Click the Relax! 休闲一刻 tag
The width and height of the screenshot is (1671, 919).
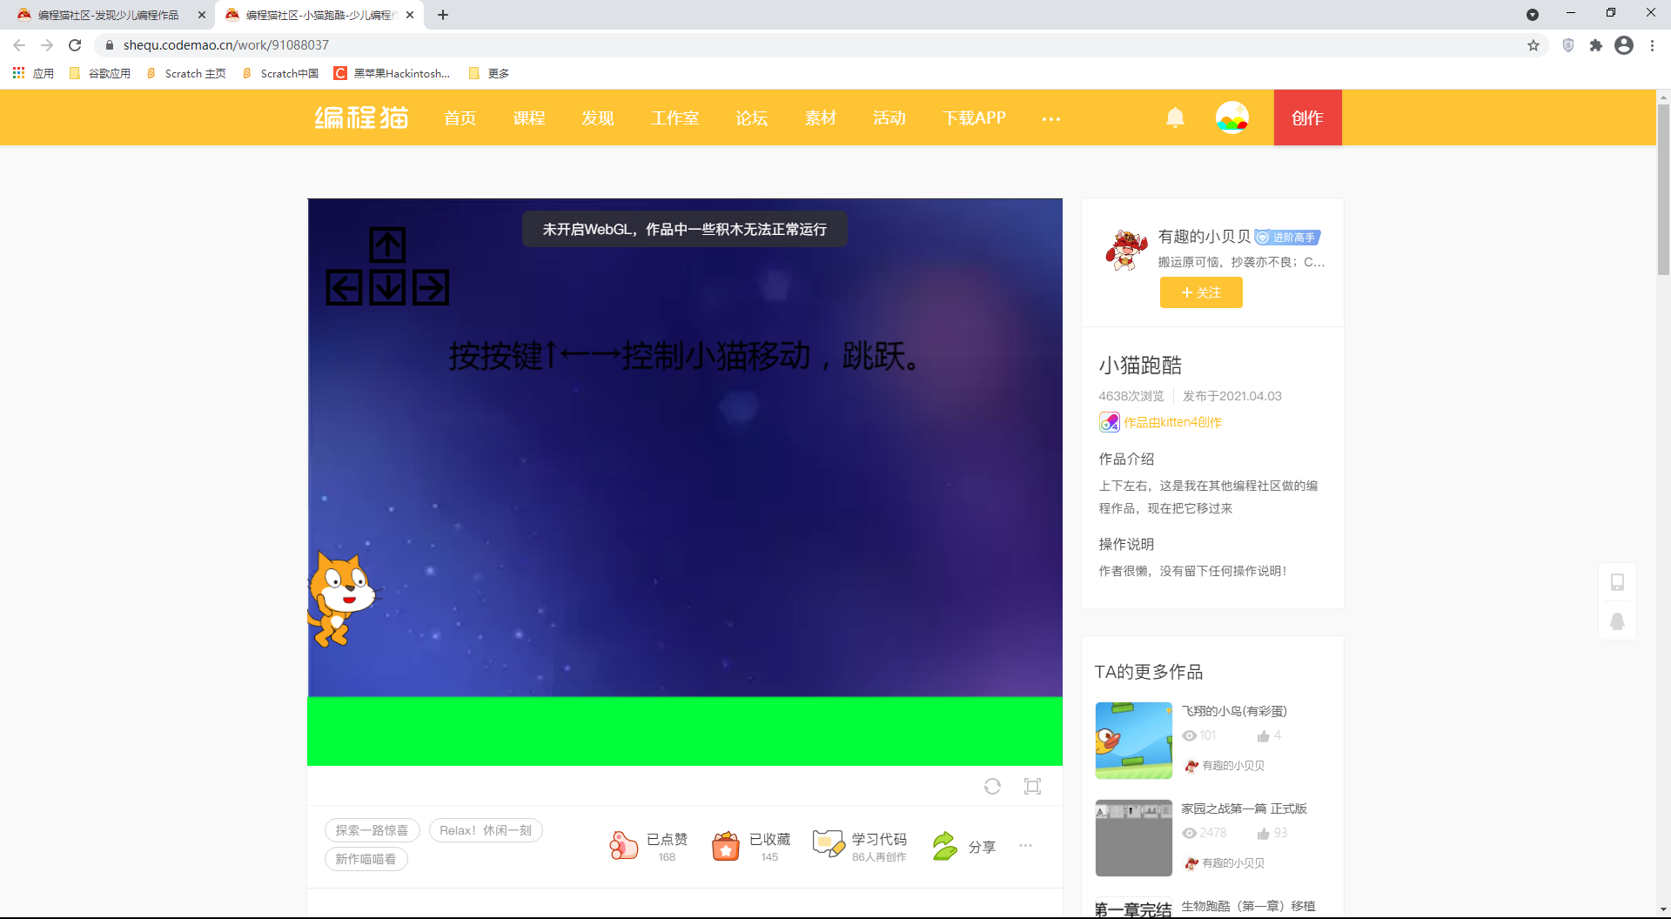(x=486, y=830)
